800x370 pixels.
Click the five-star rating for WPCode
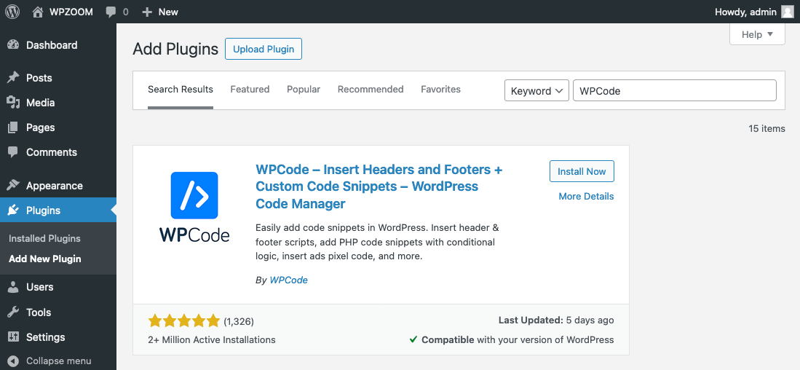pyautogui.click(x=183, y=321)
